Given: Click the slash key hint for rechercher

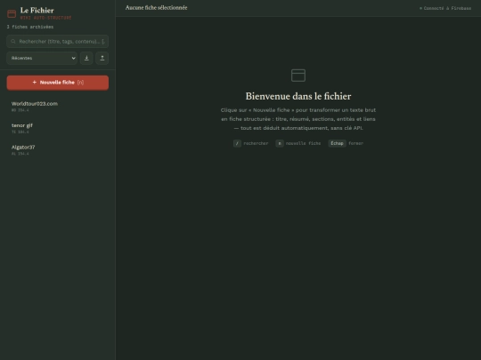Looking at the screenshot, I should coord(237,143).
